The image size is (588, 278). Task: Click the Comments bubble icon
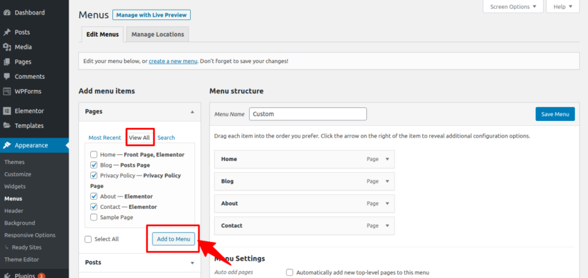coord(7,77)
